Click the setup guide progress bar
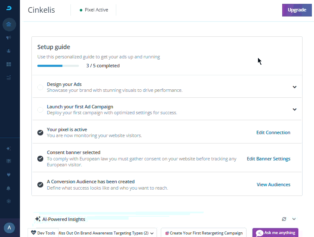314x237 pixels. [x=58, y=66]
